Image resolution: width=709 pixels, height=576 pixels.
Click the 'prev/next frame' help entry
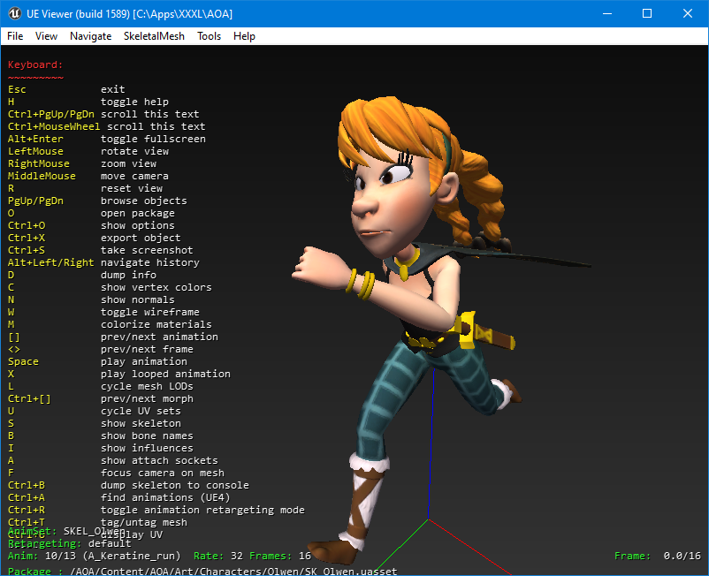[x=147, y=349]
